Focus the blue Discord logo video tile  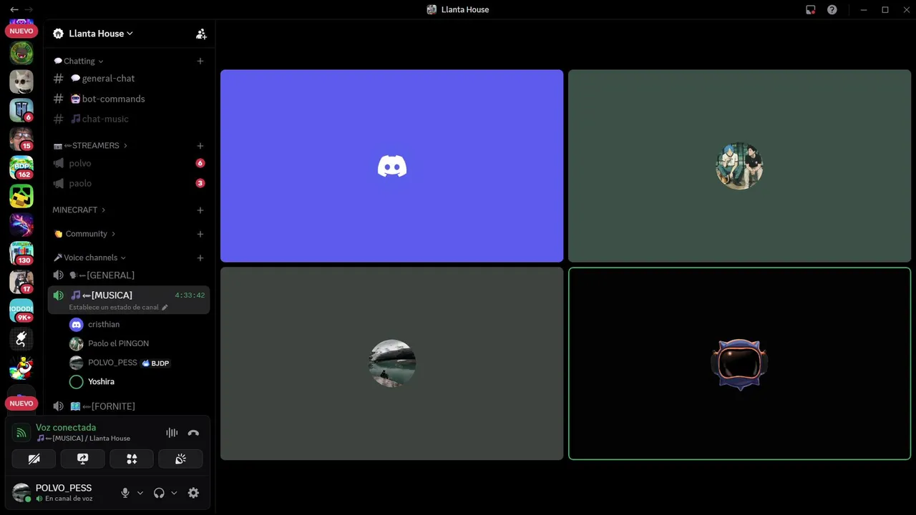click(391, 166)
